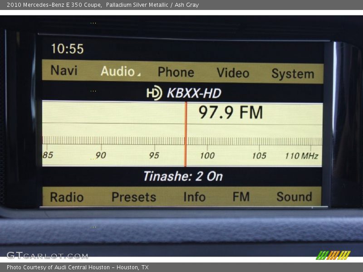
Task: Click the HD Radio logo icon
Action: point(154,93)
